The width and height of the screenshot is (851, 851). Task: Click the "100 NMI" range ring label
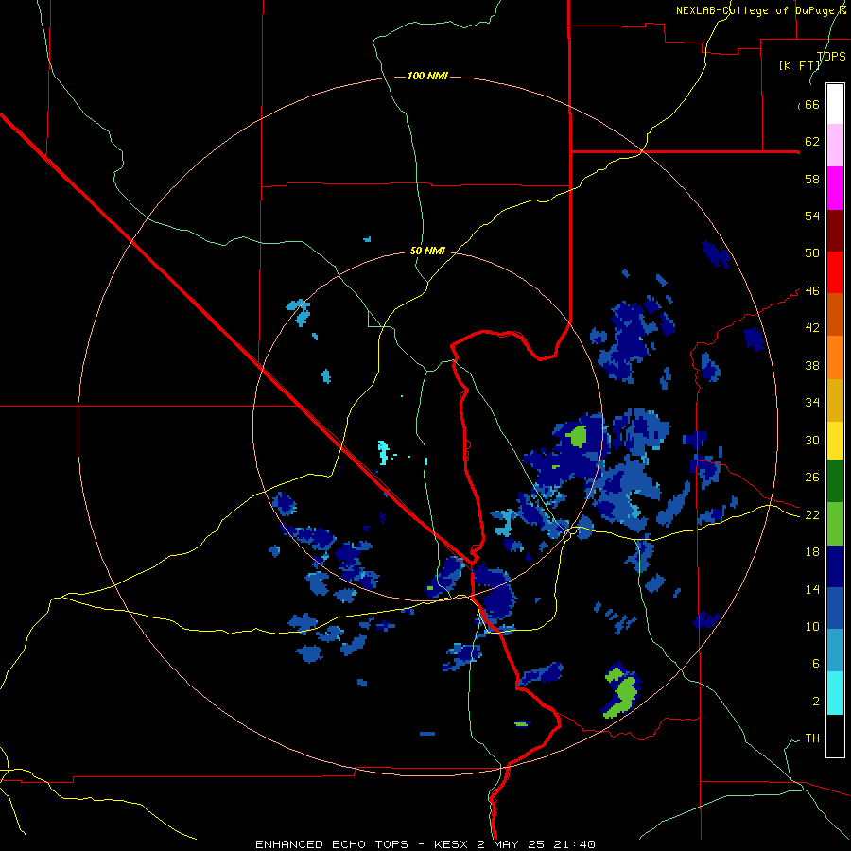click(427, 76)
